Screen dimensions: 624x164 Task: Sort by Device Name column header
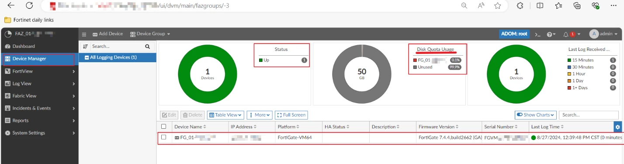coord(190,127)
